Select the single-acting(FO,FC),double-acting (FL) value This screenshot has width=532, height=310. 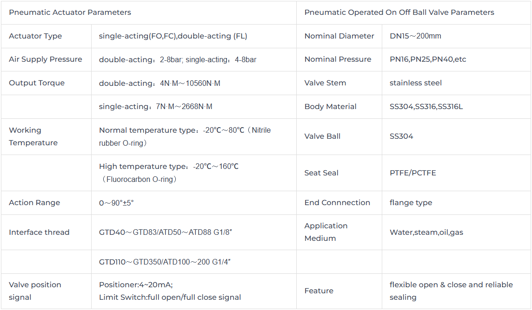[173, 36]
